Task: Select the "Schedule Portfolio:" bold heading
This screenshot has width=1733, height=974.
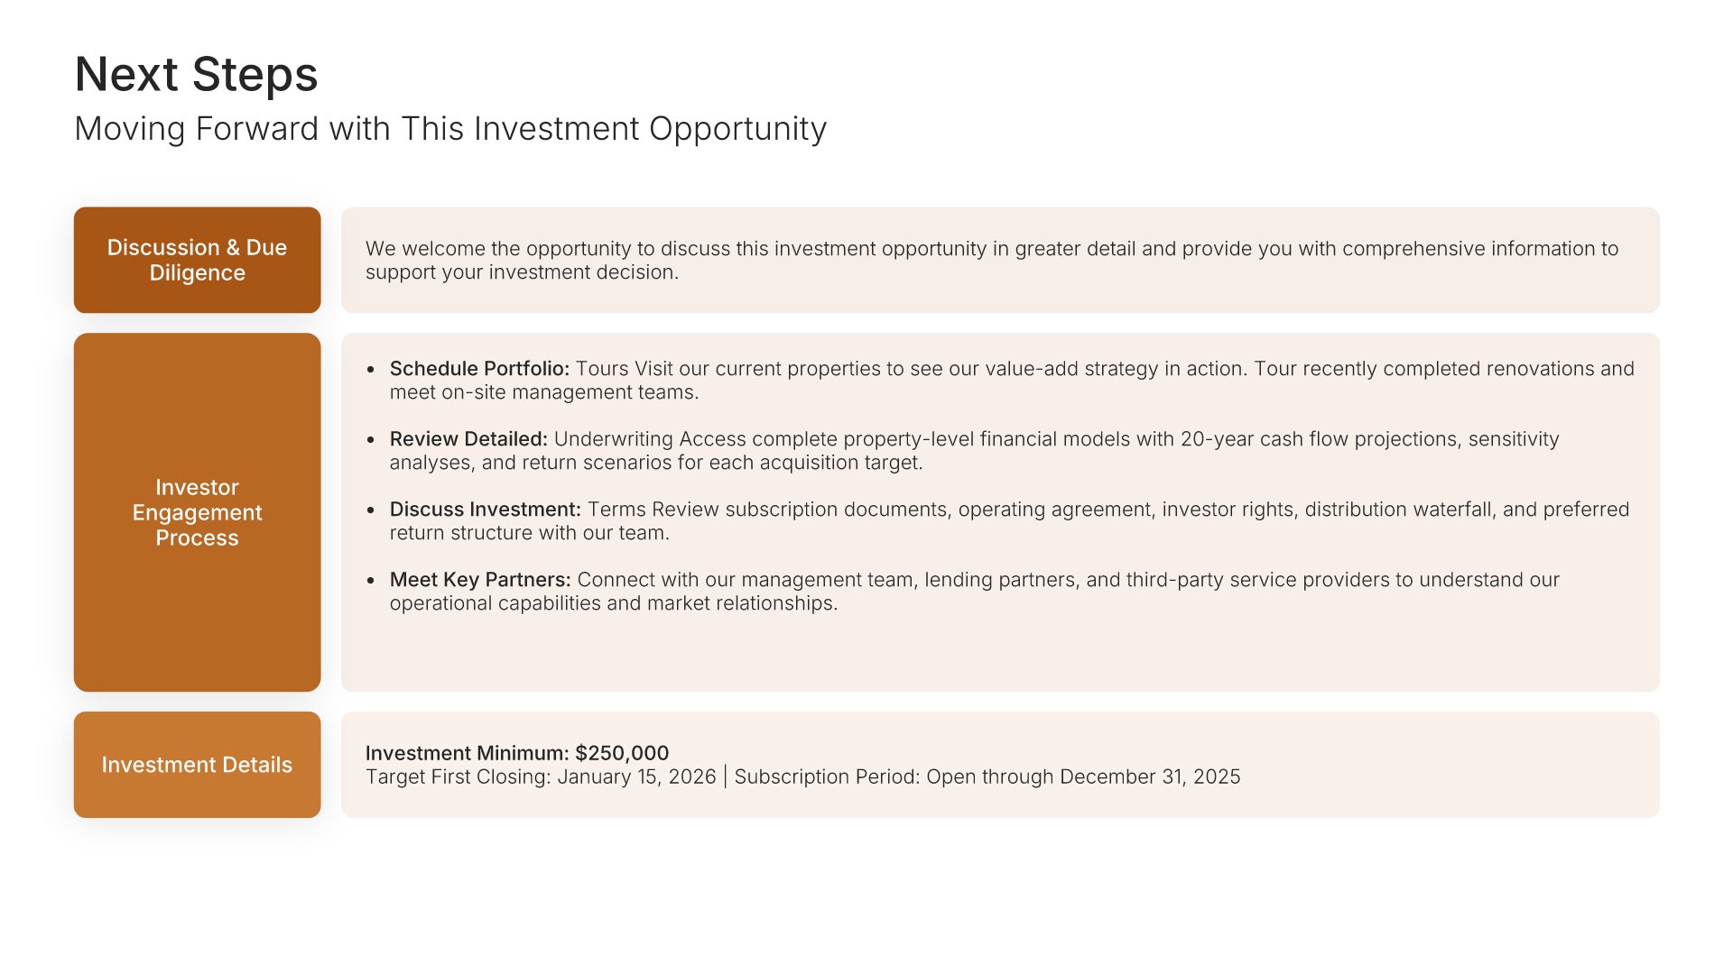Action: 479,369
